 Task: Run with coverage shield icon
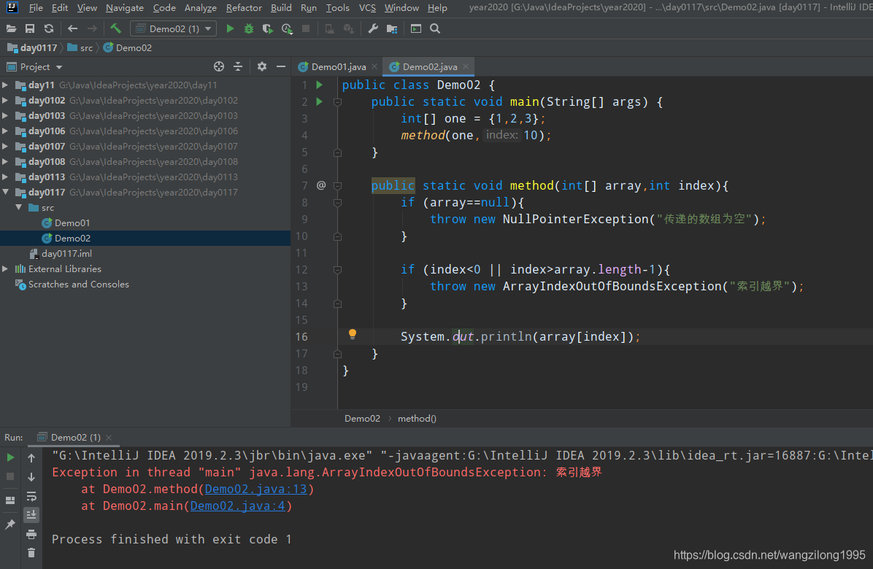(x=268, y=28)
